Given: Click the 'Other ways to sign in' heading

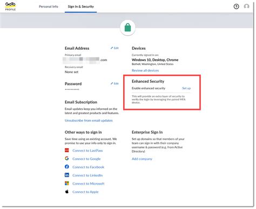Looking at the screenshot, I should [x=83, y=132].
